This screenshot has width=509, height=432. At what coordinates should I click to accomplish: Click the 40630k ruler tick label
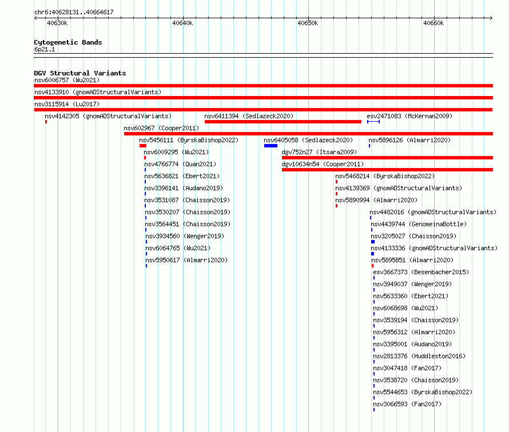click(x=57, y=23)
